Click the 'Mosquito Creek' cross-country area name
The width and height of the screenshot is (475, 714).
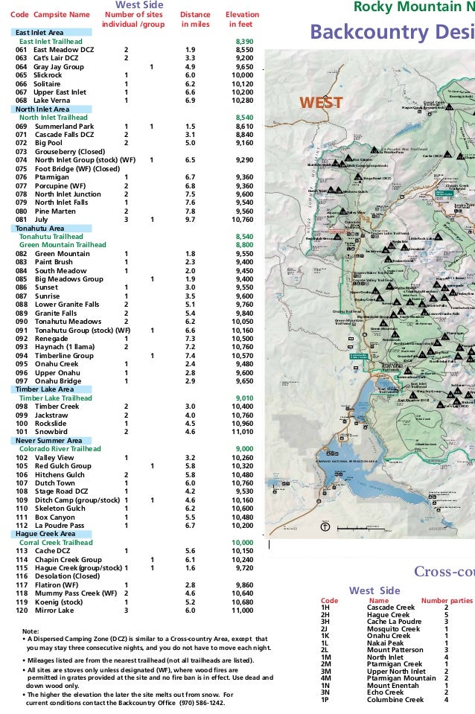click(x=394, y=629)
